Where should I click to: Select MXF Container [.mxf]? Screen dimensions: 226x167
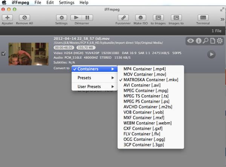click(x=151, y=118)
